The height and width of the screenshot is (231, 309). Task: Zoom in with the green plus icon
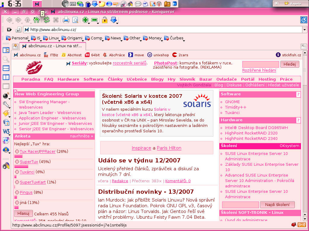pos(85,20)
